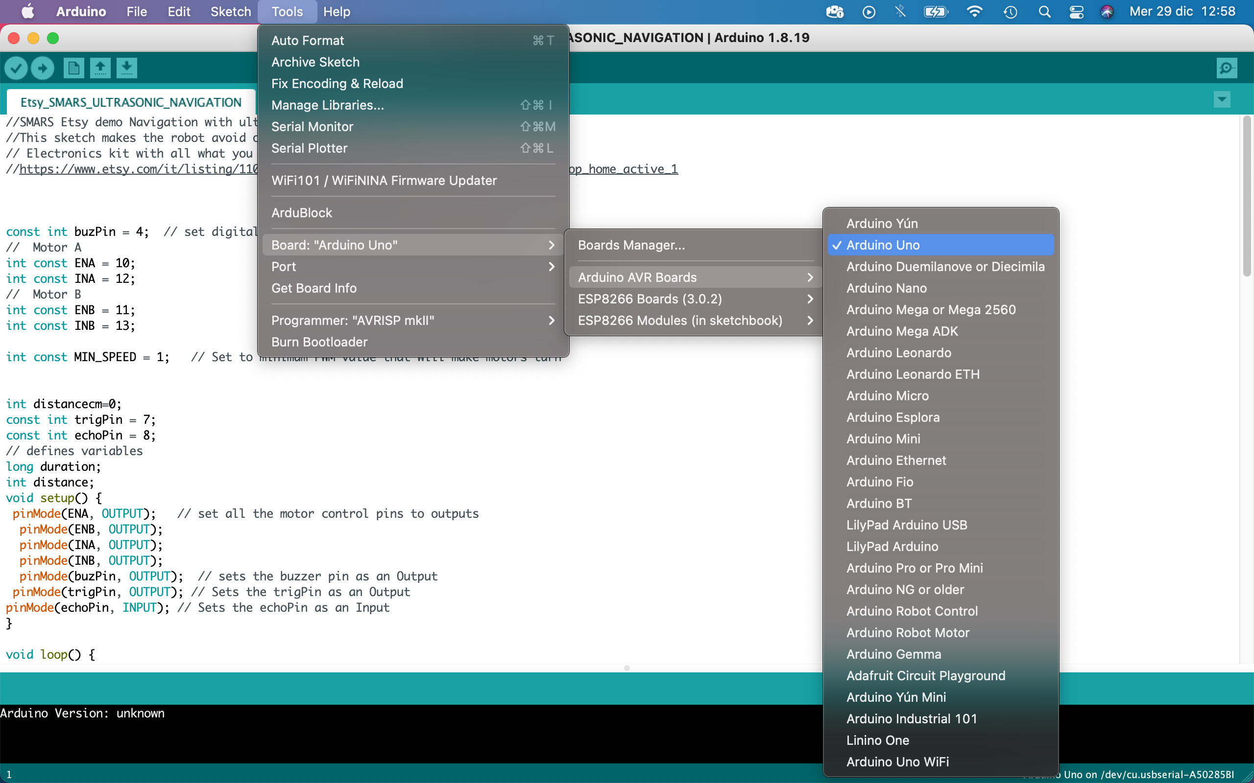The height and width of the screenshot is (783, 1254).
Task: Select Get Board Info
Action: (413, 288)
